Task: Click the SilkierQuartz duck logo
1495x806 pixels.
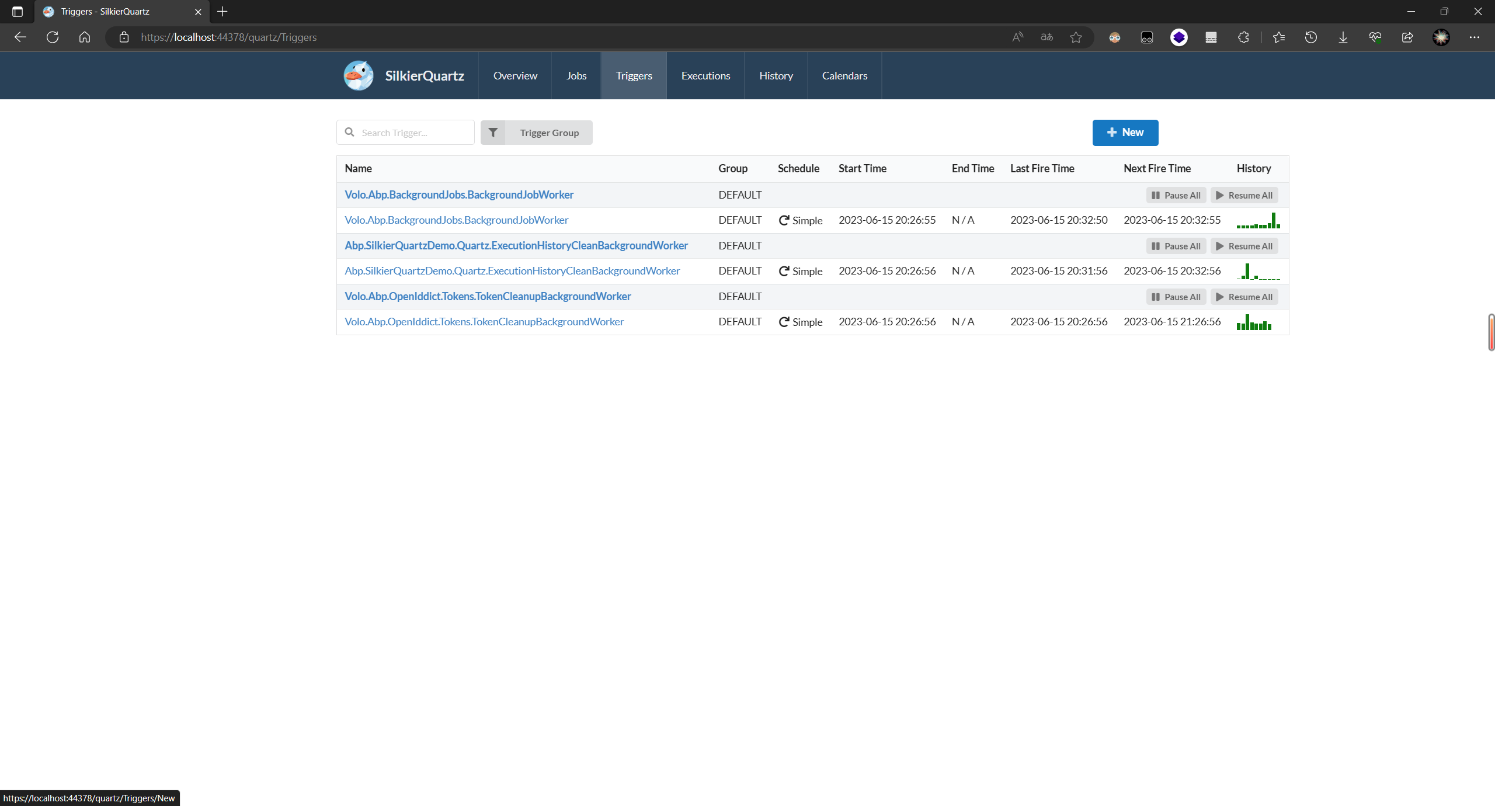Action: point(358,76)
